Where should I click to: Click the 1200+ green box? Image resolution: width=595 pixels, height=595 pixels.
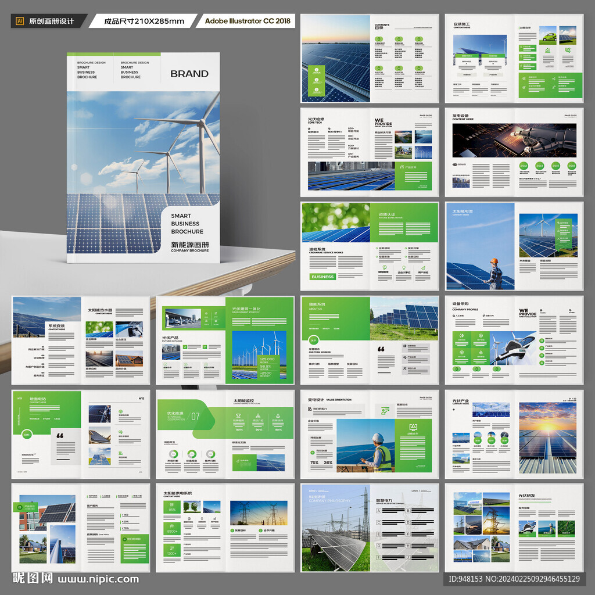pos(171,550)
